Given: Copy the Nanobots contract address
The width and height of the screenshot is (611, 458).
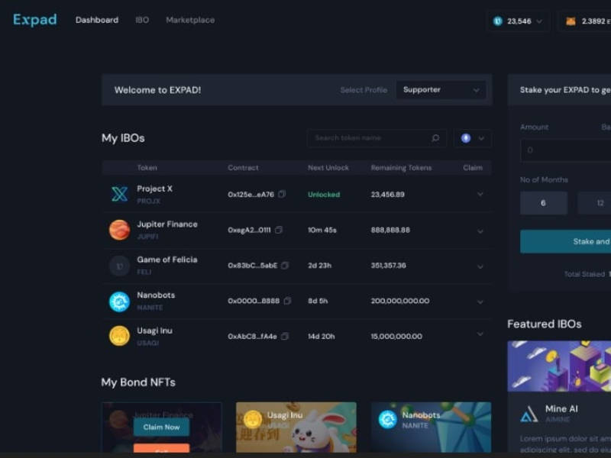Looking at the screenshot, I should tap(287, 301).
